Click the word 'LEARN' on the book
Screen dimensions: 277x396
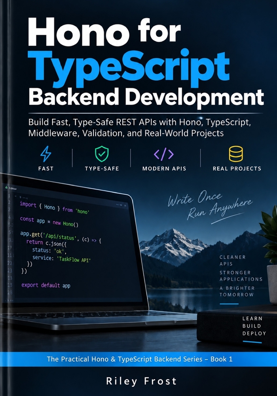click(x=252, y=318)
